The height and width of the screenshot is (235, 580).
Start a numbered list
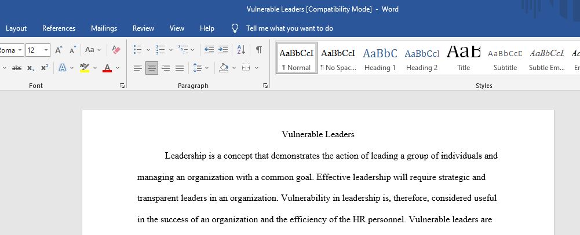pyautogui.click(x=160, y=50)
